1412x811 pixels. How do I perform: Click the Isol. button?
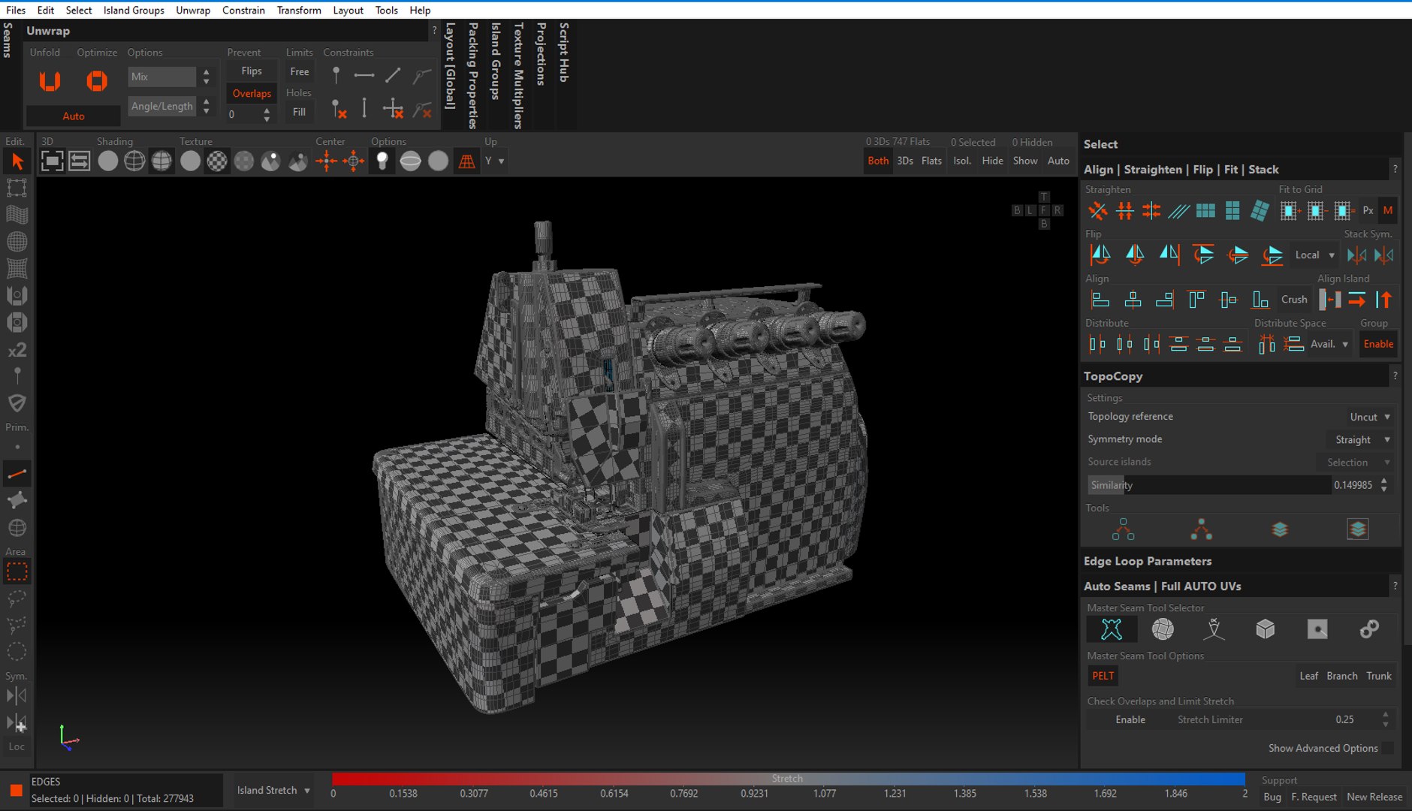tap(962, 161)
